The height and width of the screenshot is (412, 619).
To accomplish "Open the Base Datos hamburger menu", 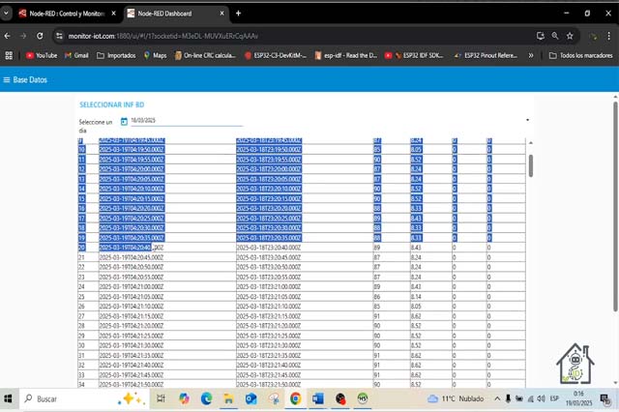I will click(8, 80).
